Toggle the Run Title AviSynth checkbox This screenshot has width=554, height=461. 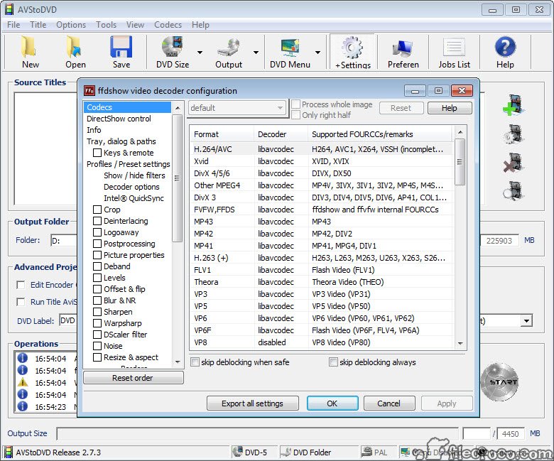coord(21,302)
